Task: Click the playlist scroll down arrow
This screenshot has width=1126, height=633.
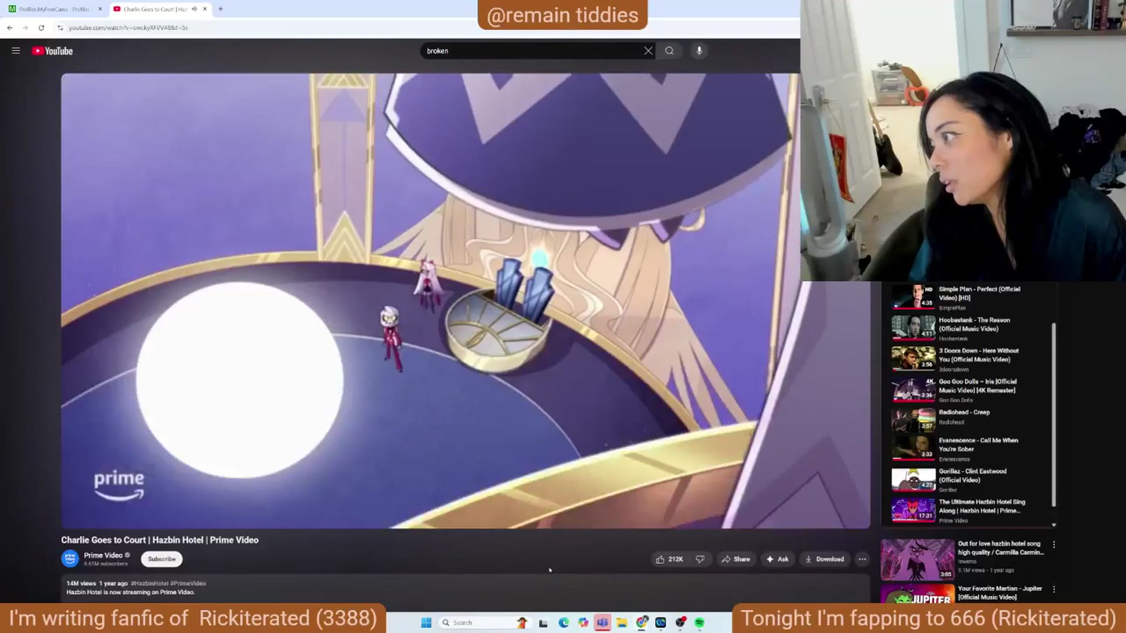Action: tap(1054, 525)
